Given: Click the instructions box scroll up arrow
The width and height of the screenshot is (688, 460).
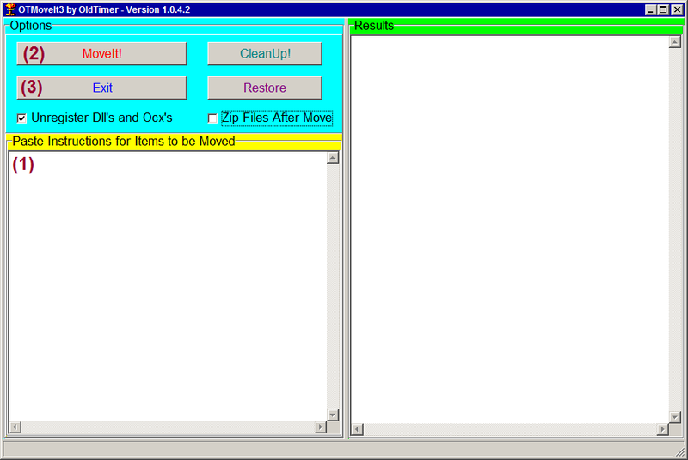Looking at the screenshot, I should click(x=333, y=158).
